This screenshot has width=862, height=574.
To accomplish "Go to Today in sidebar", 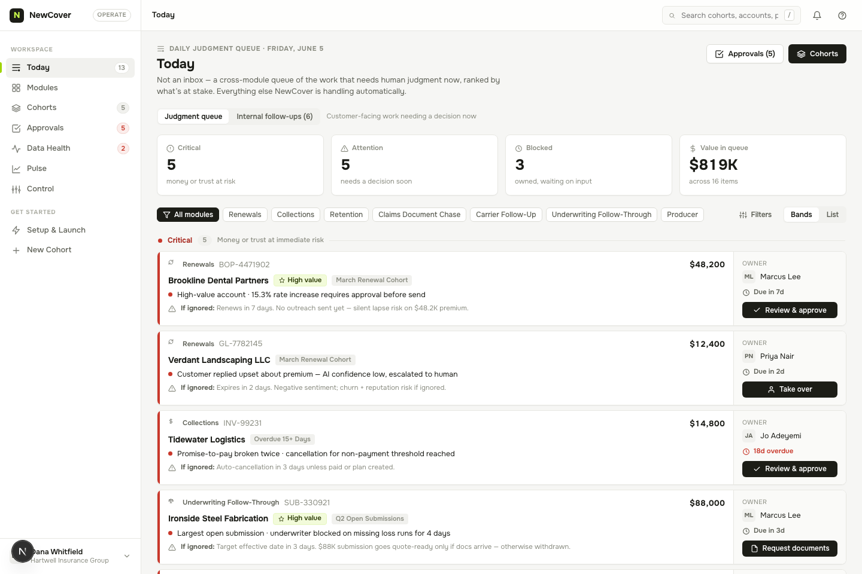I will [70, 68].
